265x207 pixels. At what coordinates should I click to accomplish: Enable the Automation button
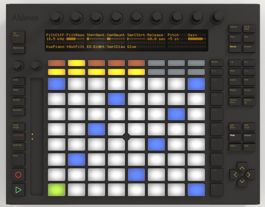pyautogui.click(x=18, y=136)
